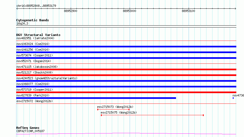Image resolution: width=244 pixels, height=137 pixels.
Task: Select the red span line under esv2715073
Action: 113,109
